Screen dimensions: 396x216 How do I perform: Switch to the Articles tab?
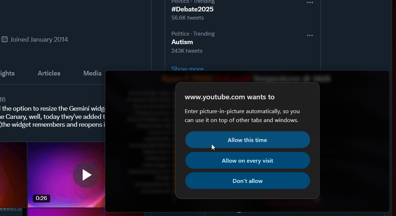point(49,73)
